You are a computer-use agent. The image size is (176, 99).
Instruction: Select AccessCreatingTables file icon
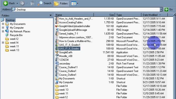57,22
